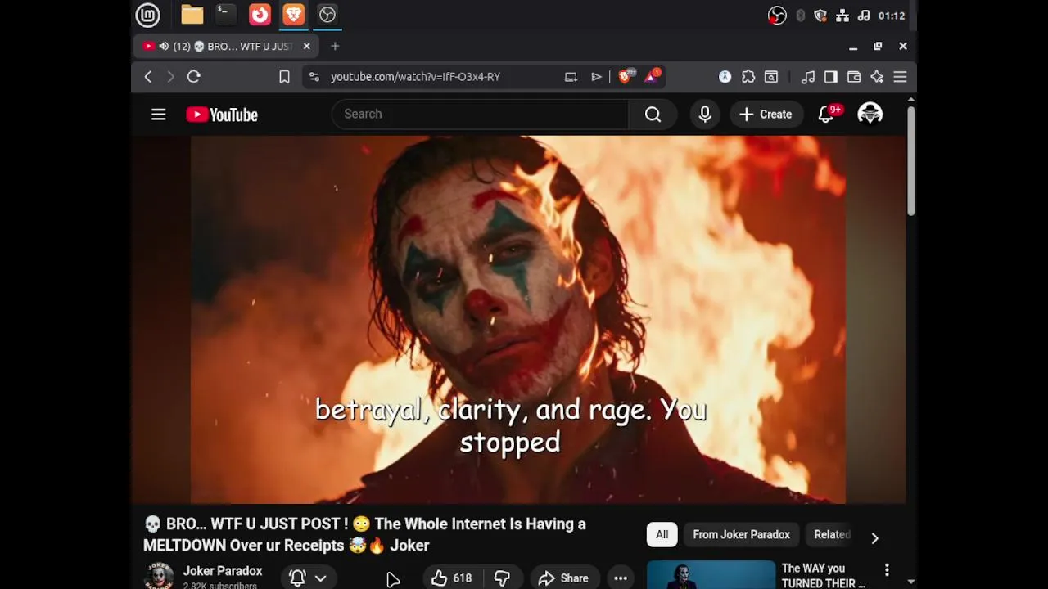The image size is (1048, 589).
Task: Click the triangle icon in the address bar
Action: (x=596, y=77)
